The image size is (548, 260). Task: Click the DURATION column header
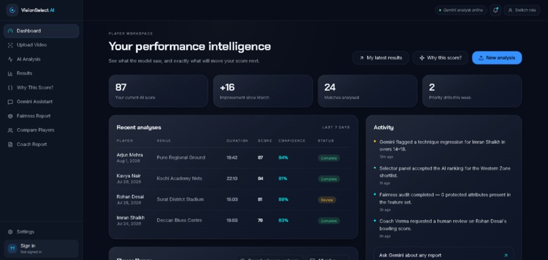pyautogui.click(x=237, y=141)
